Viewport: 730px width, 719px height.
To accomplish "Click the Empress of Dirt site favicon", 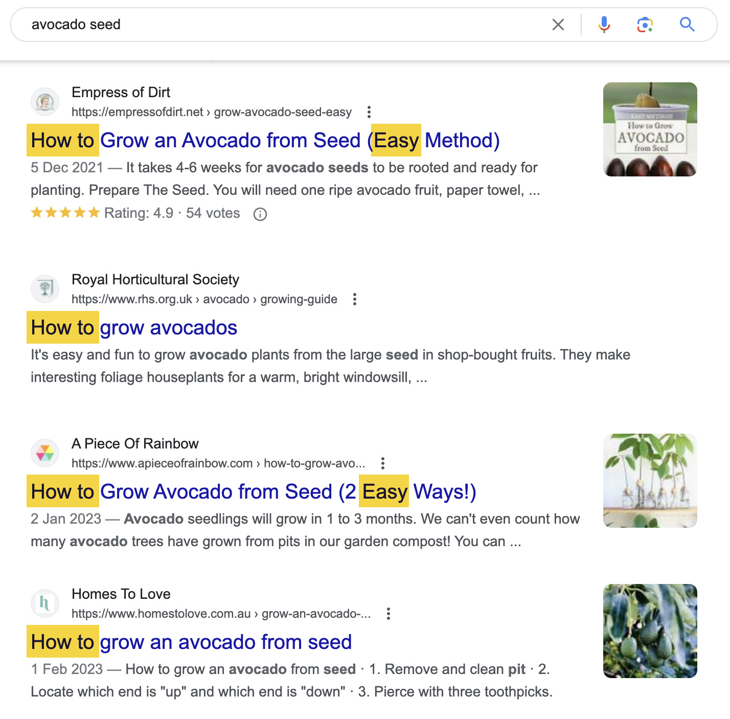I will [44, 102].
